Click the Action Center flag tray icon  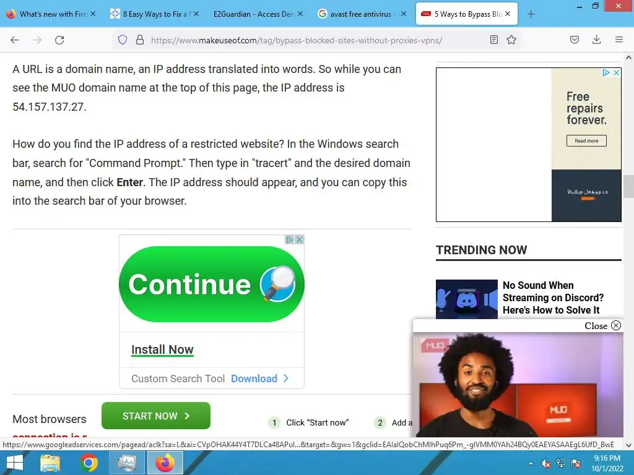point(576,463)
